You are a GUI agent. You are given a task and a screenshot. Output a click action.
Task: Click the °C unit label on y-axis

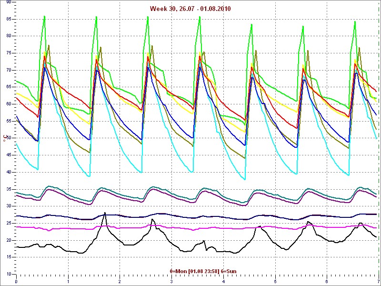pos(4,139)
